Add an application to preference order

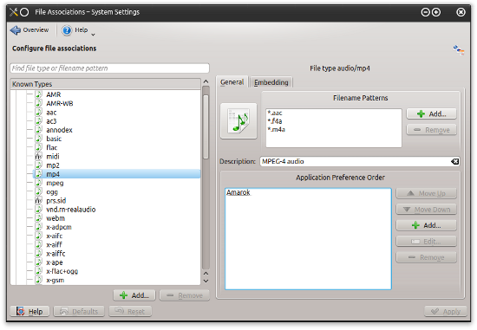426,225
